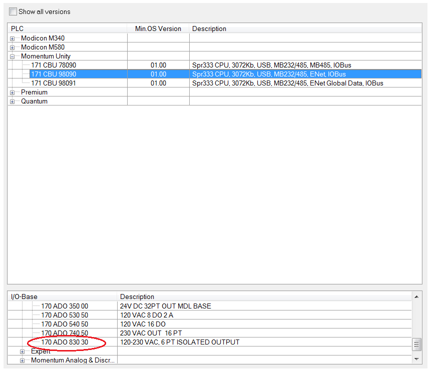Click the Min.OS Version column header

point(158,28)
